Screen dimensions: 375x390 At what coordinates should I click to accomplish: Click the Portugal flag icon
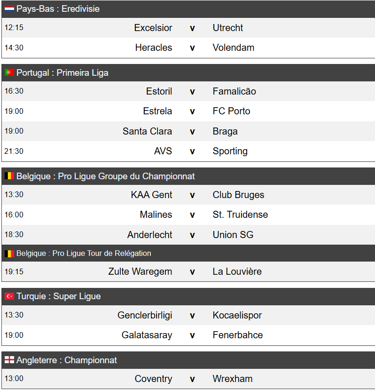[9, 73]
